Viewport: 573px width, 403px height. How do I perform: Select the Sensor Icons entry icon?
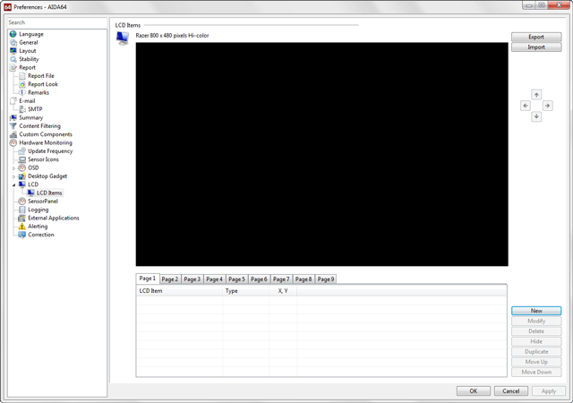22,159
